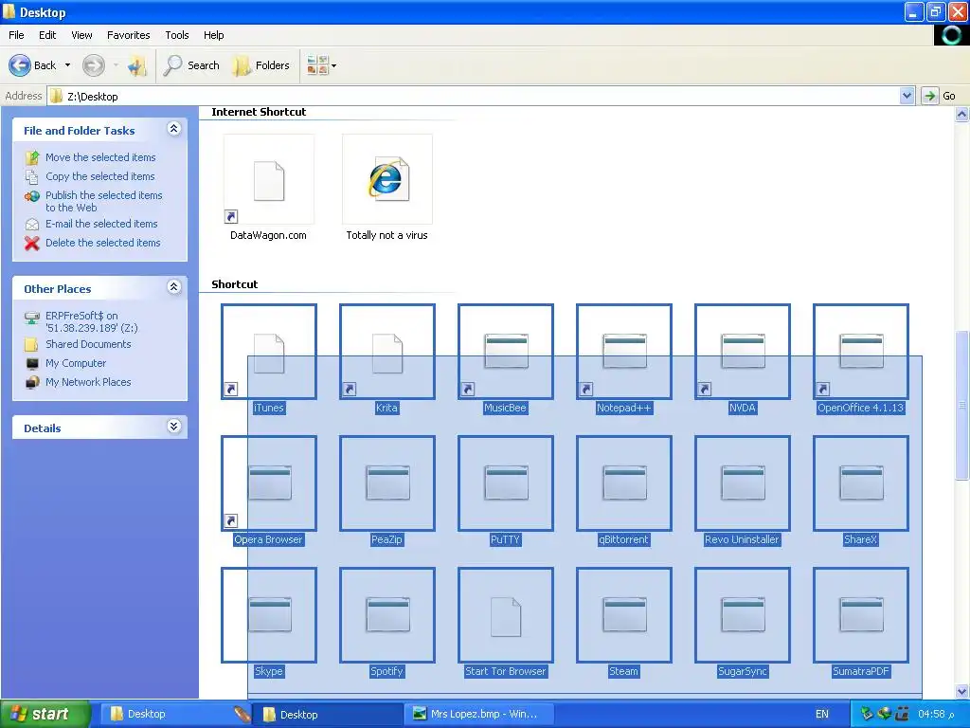Click the Up folder toolbar icon
Image resolution: width=970 pixels, height=728 pixels.
(137, 65)
